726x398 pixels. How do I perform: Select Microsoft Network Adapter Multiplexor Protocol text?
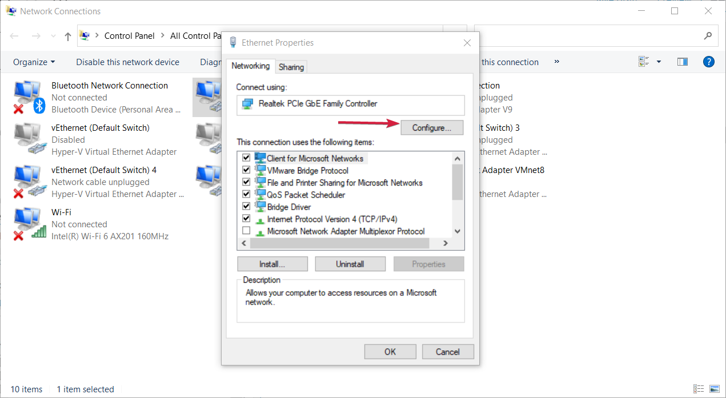click(x=346, y=231)
